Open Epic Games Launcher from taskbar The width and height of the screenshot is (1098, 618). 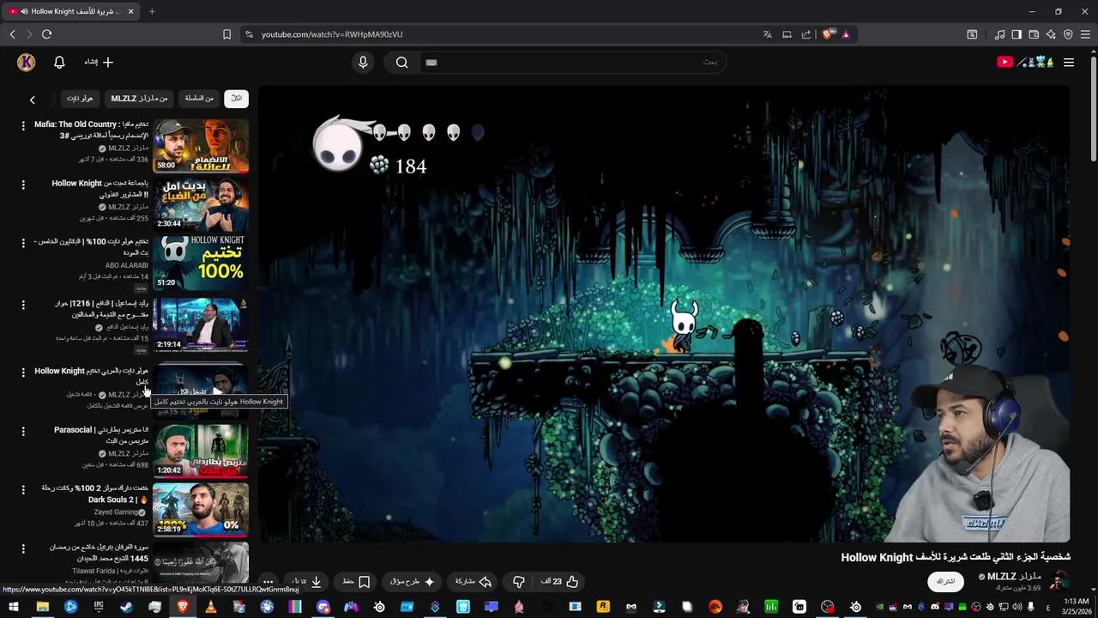(99, 607)
